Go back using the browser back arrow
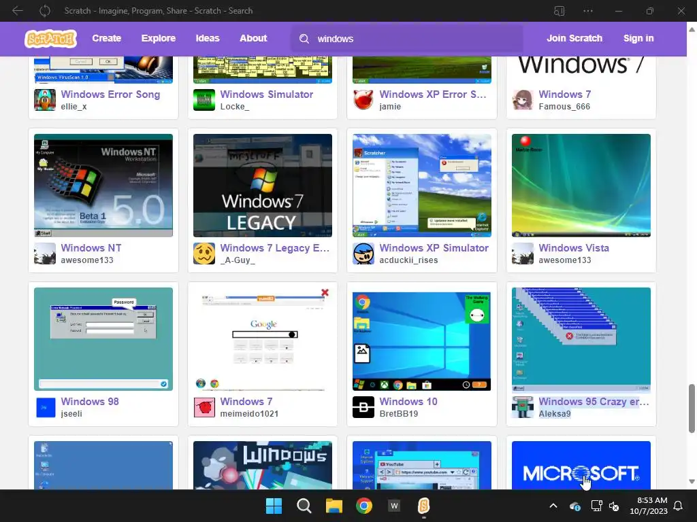Image resolution: width=697 pixels, height=522 pixels. tap(17, 11)
